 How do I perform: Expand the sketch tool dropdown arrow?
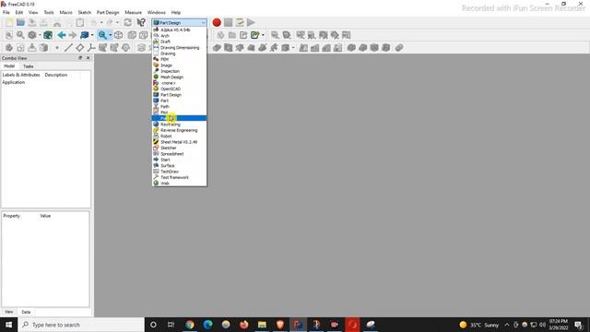coord(263,35)
